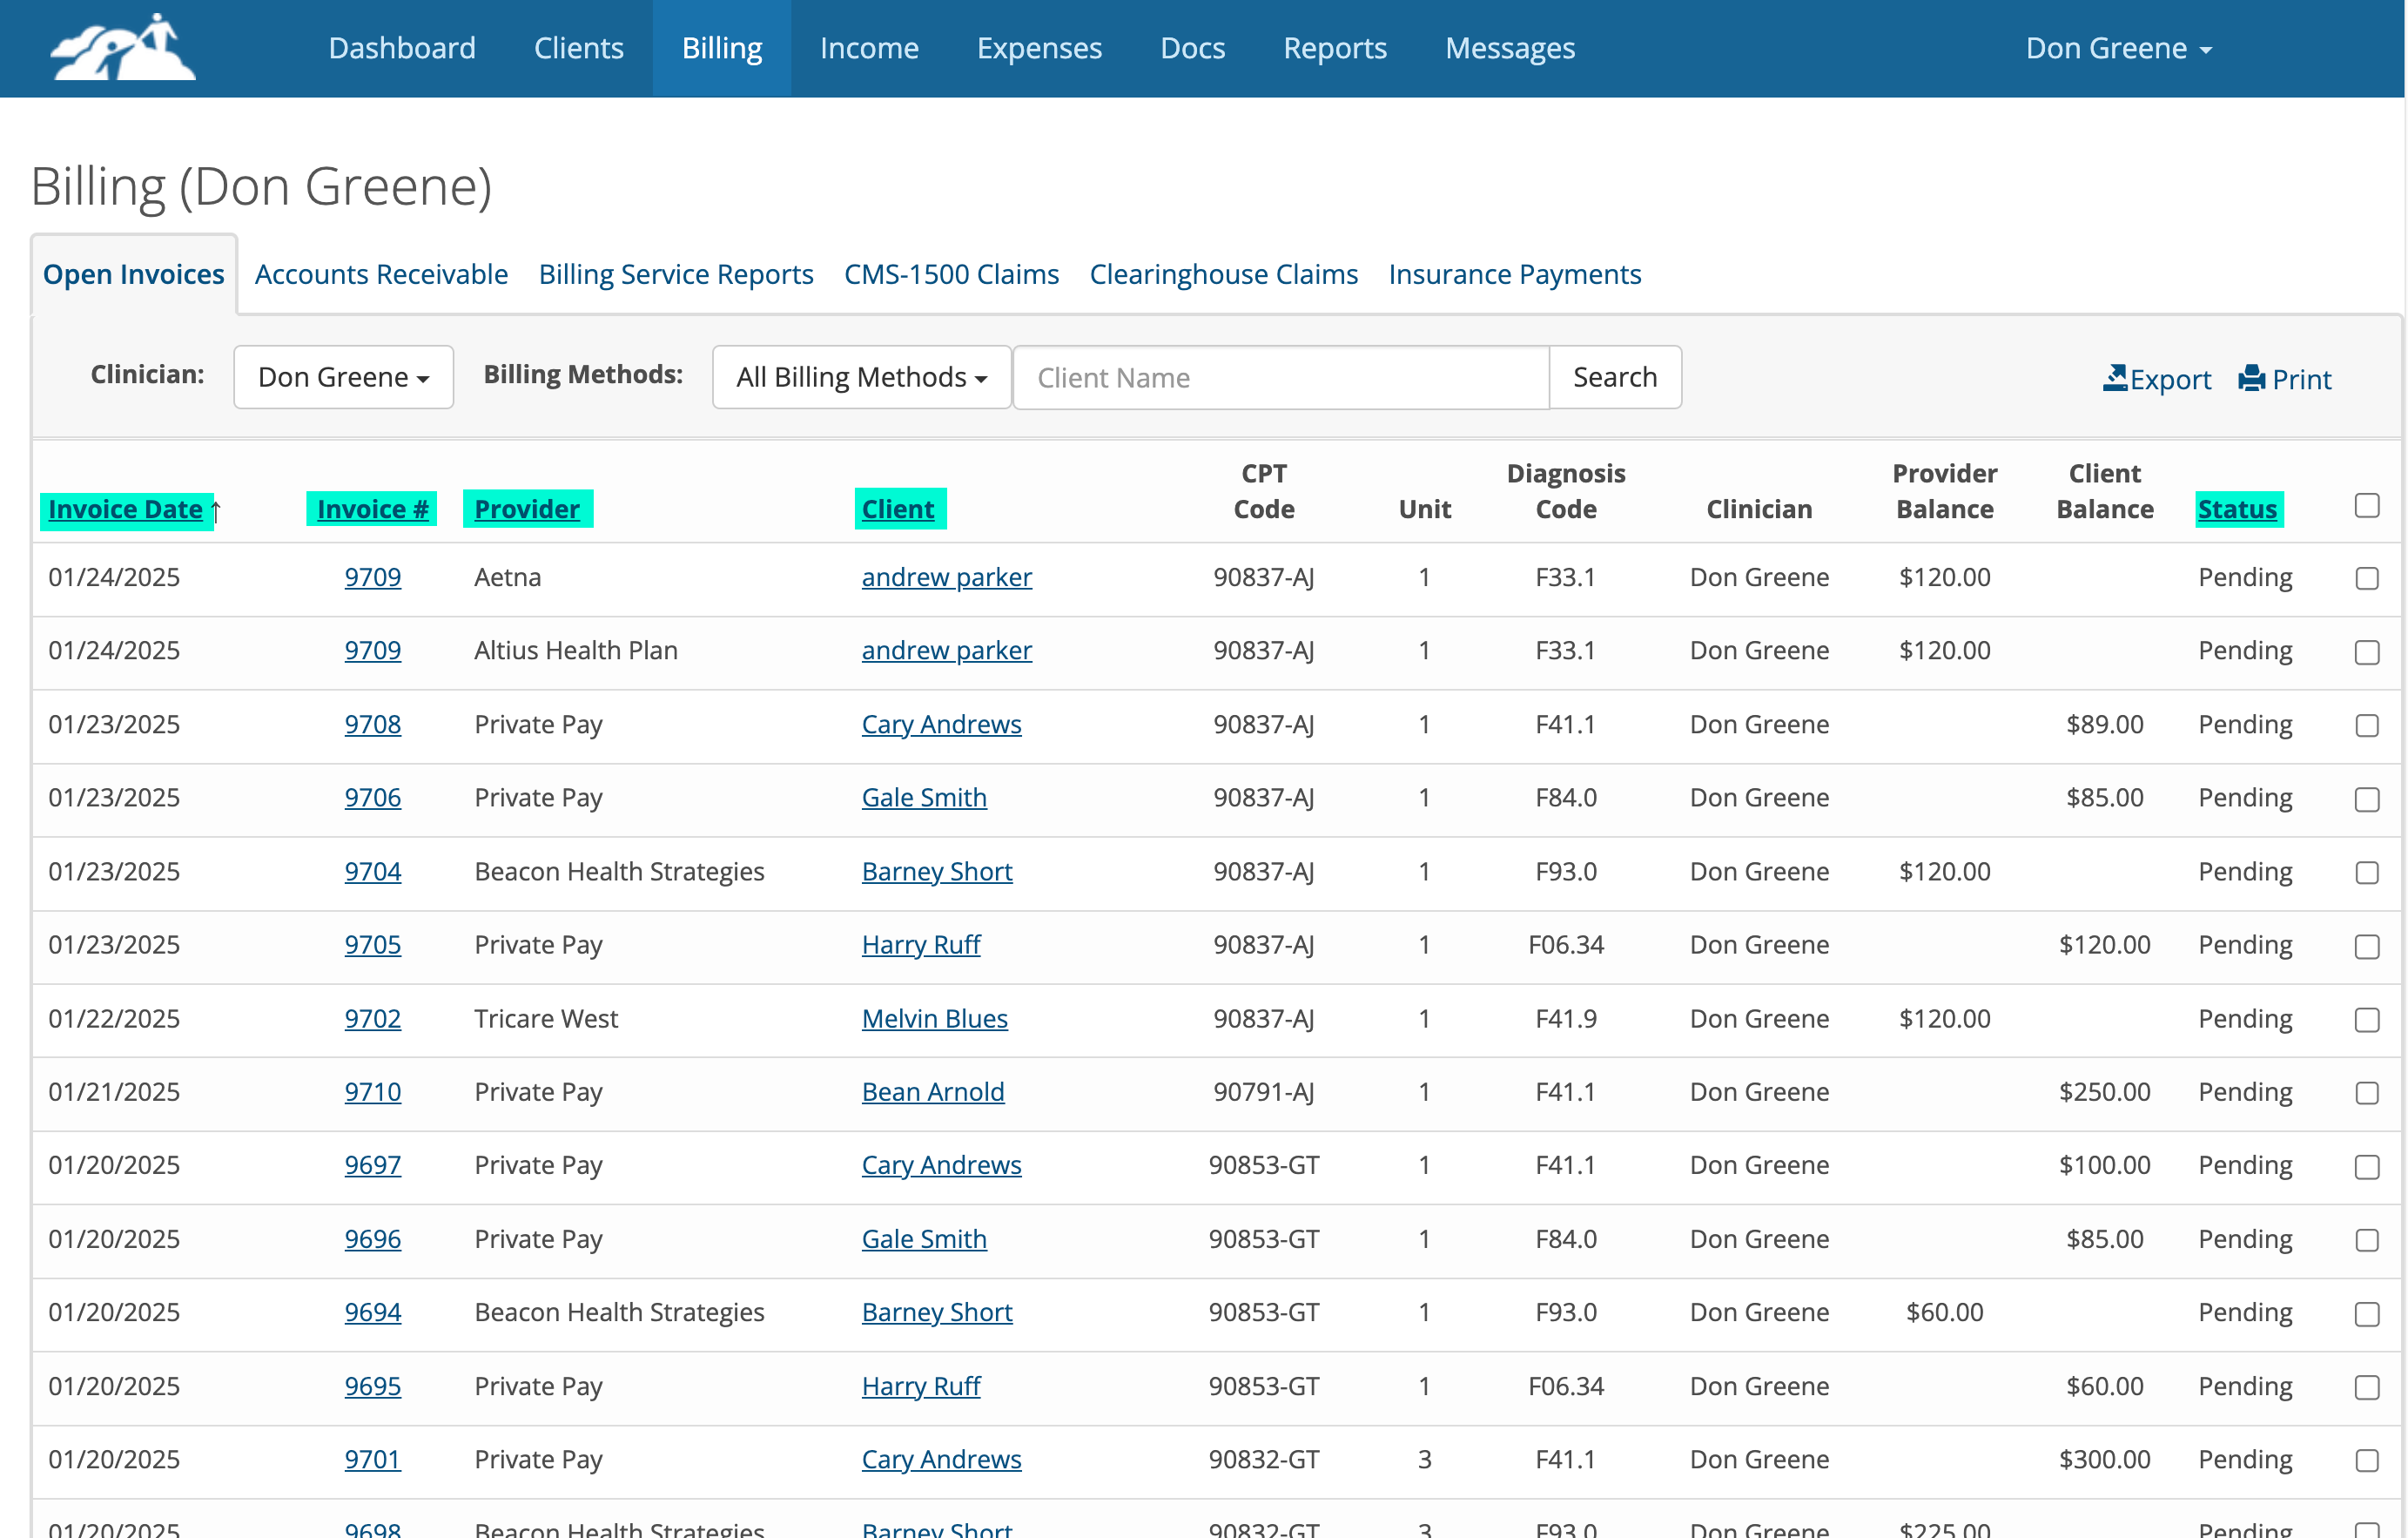Open the Income menu item
This screenshot has height=1538, width=2408.
point(868,47)
